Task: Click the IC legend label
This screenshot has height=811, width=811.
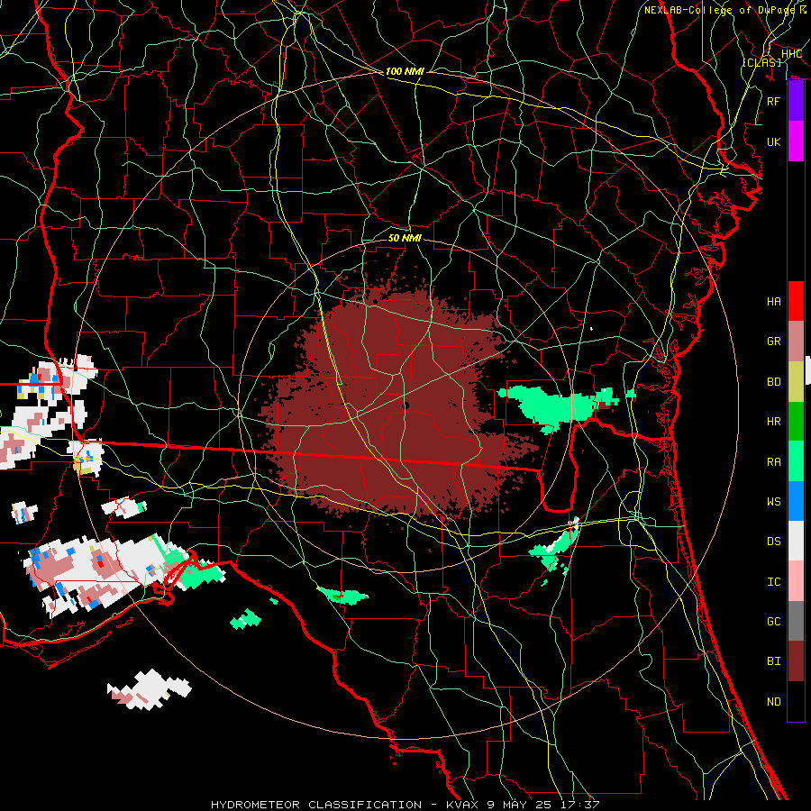Action: [774, 582]
